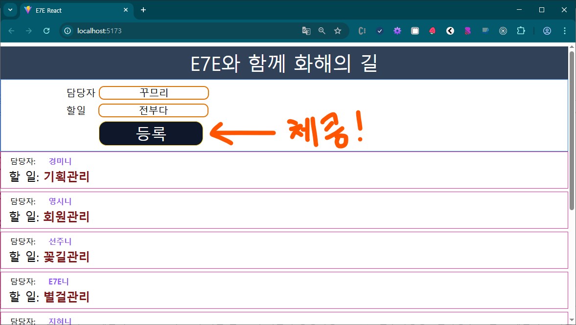
Task: Click the assignee name 영시니
Action: [60, 201]
